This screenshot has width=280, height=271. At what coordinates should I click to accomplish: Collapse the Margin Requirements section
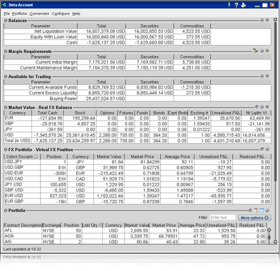pos(6,51)
